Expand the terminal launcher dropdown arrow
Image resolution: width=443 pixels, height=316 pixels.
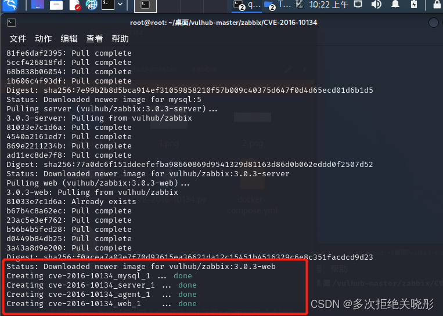point(120,4)
